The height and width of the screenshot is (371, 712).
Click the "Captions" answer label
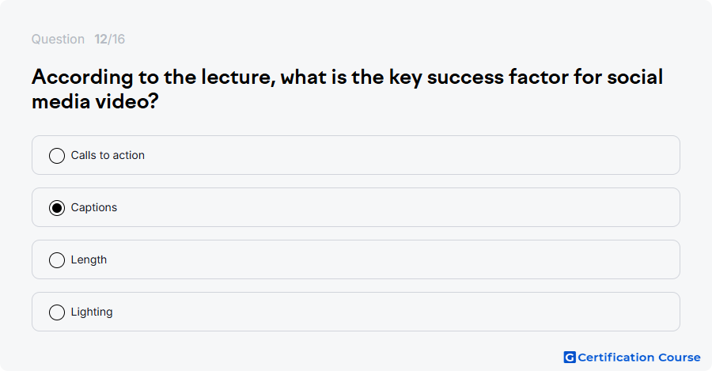coord(94,207)
